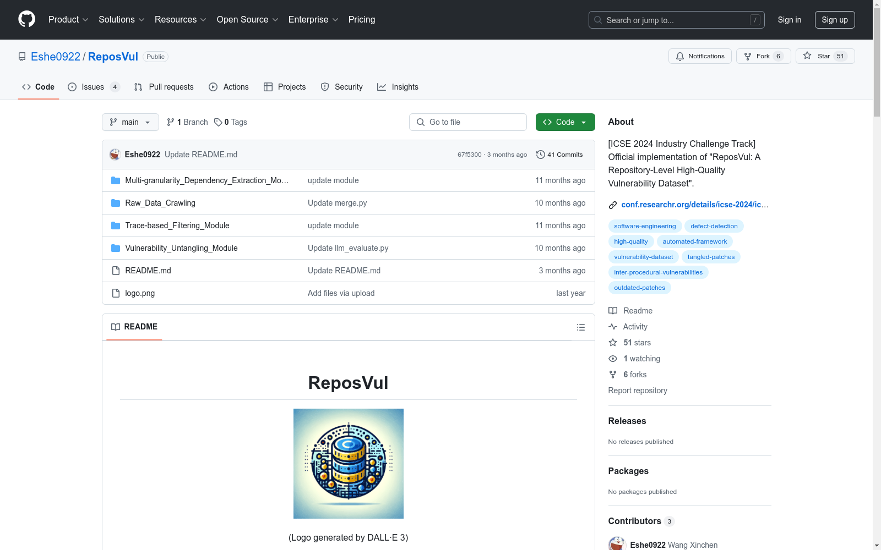This screenshot has height=550, width=881.
Task: Open the GitHub homepage logo
Action: tap(26, 19)
